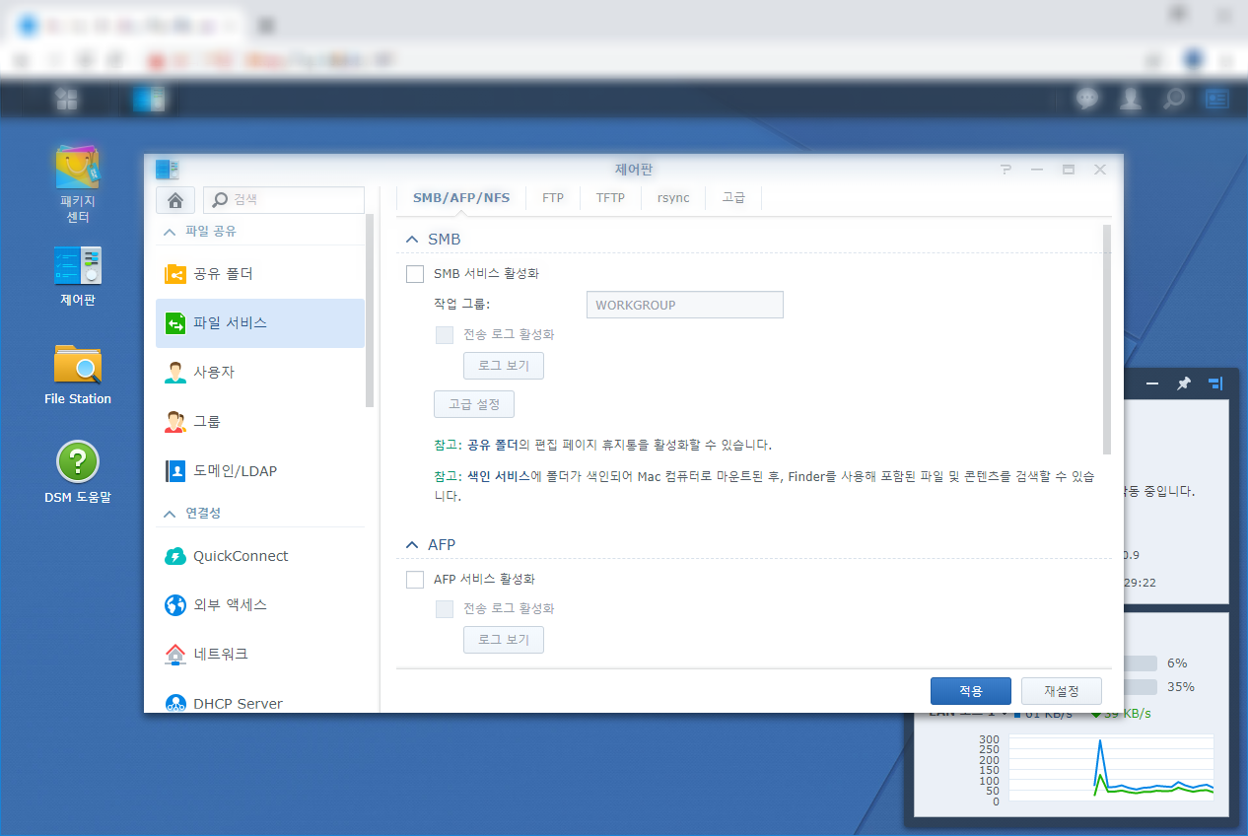
Task: Click the WORKGROUP workgroup field
Action: (x=685, y=305)
